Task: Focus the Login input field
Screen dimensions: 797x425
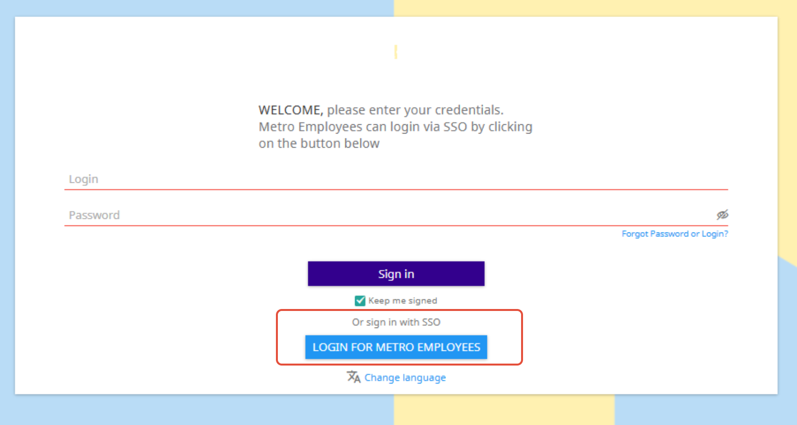Action: [396, 179]
